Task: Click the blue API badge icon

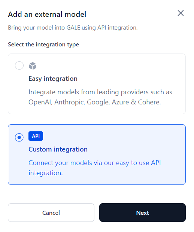Action: (36, 136)
